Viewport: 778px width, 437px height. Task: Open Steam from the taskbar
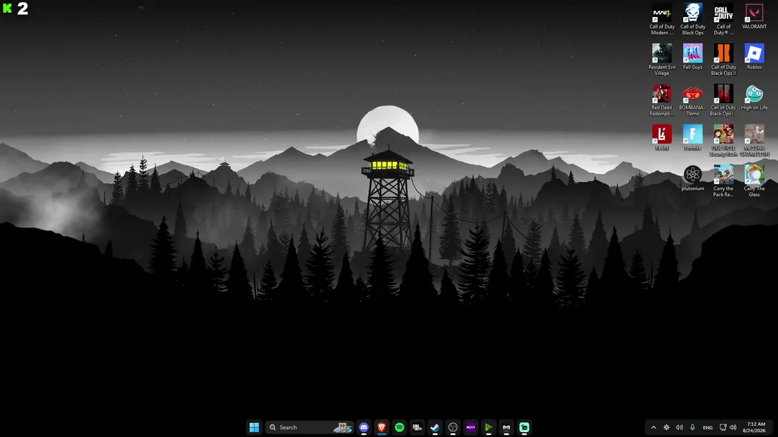click(435, 427)
